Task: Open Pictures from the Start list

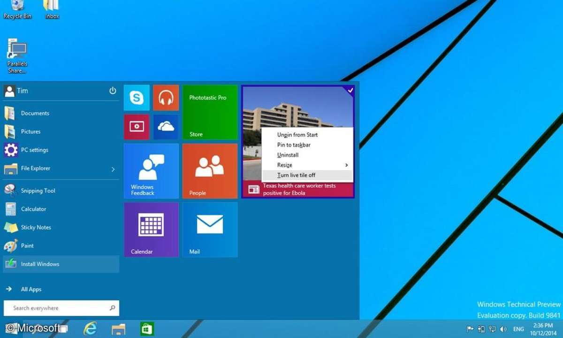Action: (x=61, y=131)
